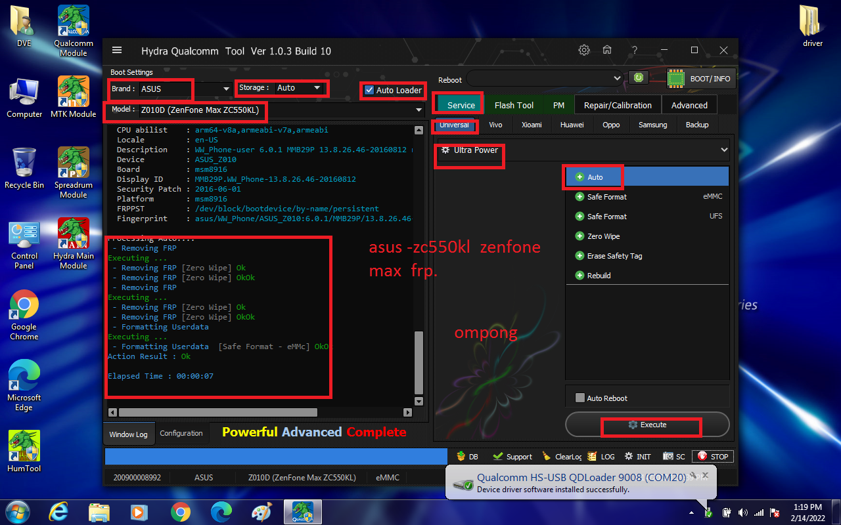Enable the Auto Reboot checkbox

pos(580,398)
